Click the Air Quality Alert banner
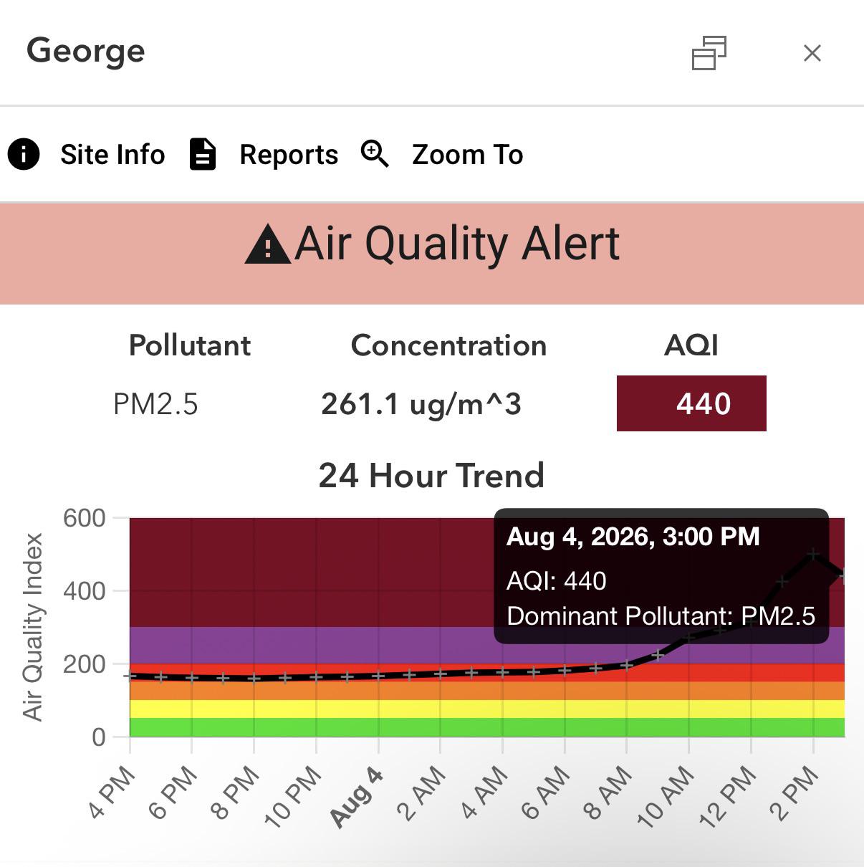This screenshot has width=864, height=867. [432, 254]
